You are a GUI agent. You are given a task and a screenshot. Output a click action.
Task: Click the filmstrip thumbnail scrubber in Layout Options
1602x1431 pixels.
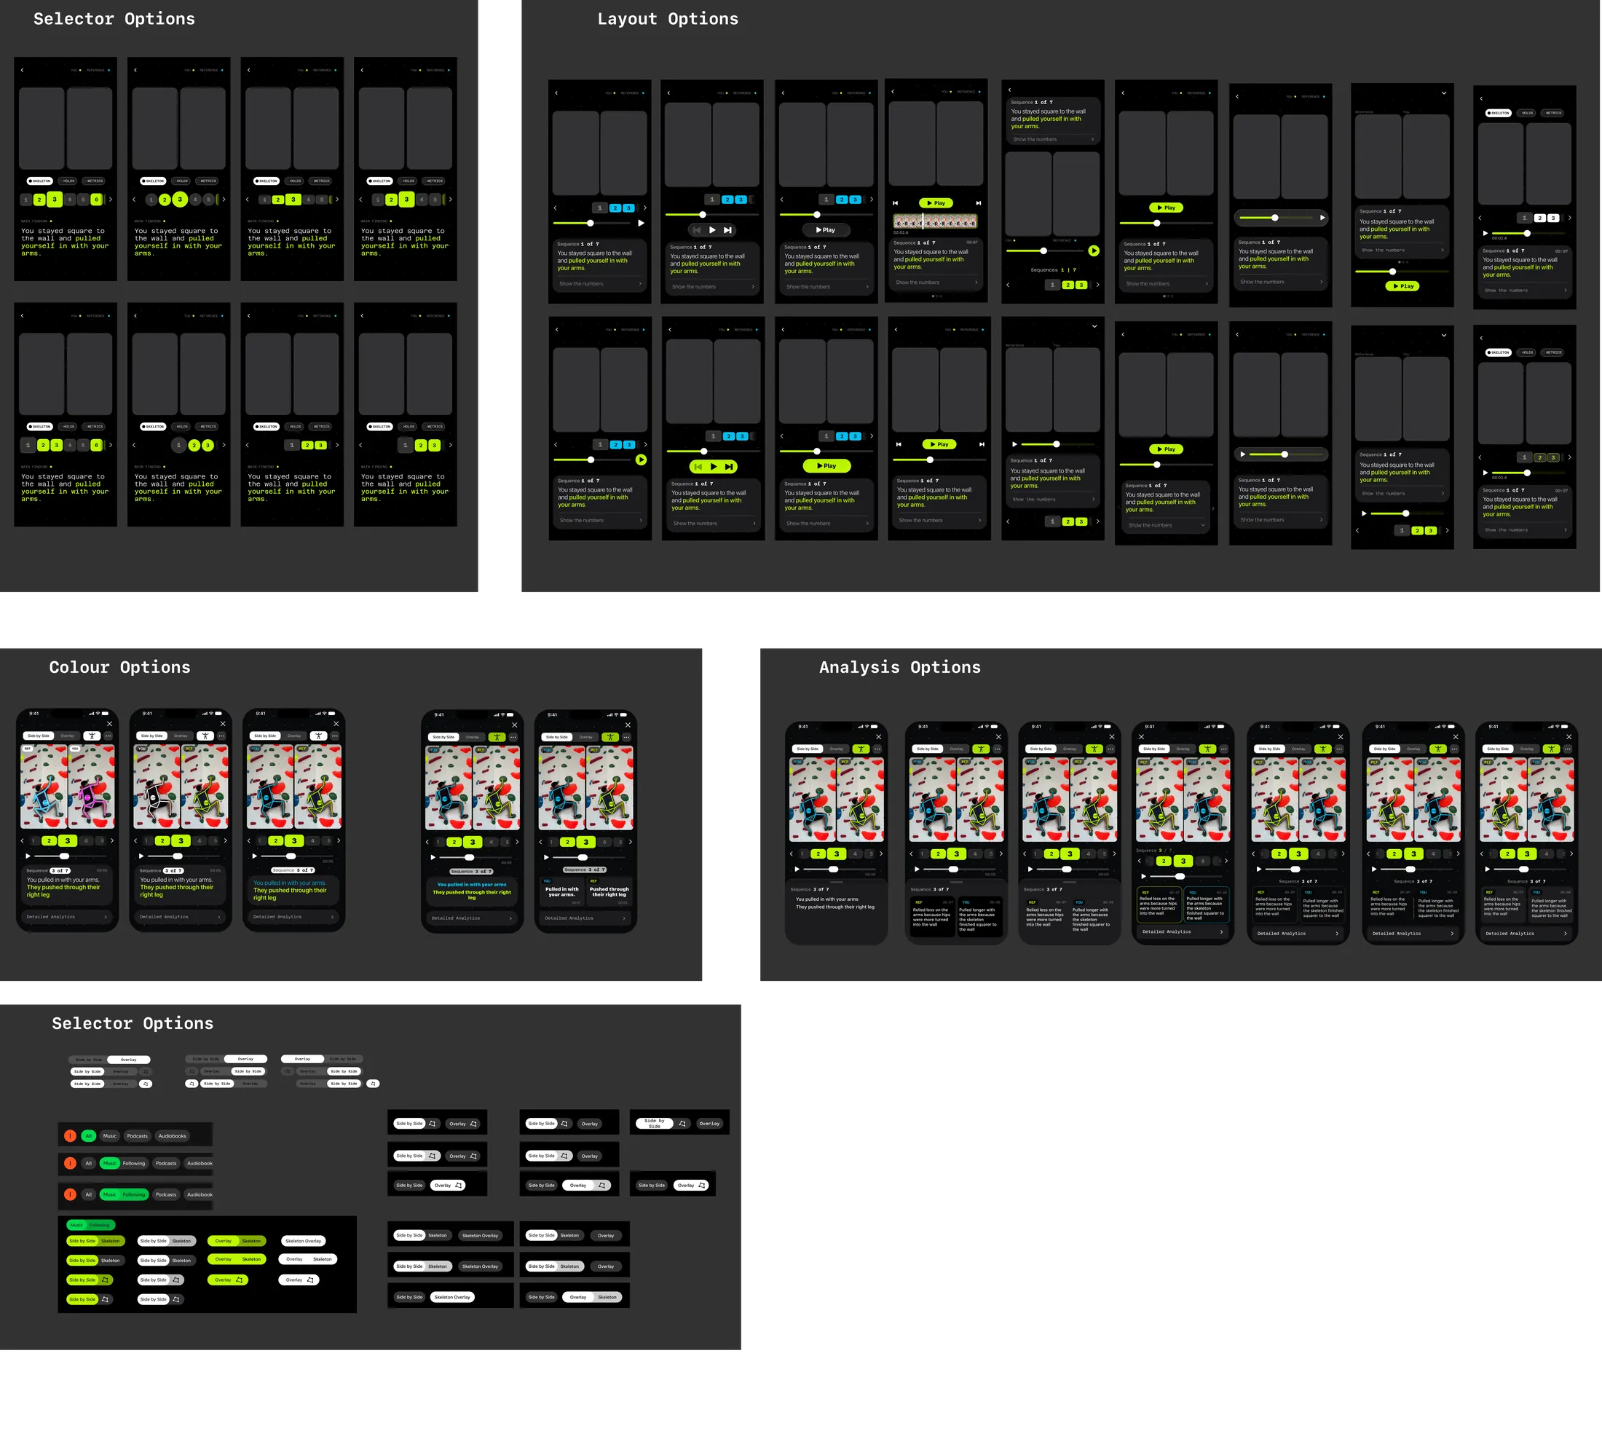coord(936,221)
